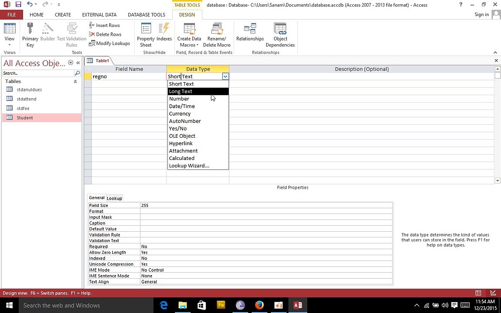Switch to Datasheet View in status bar
This screenshot has width=501, height=313.
tap(478, 293)
